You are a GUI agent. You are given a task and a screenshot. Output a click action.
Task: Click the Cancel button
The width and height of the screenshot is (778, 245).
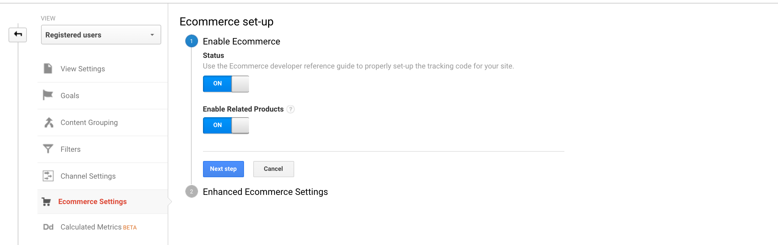[273, 169]
